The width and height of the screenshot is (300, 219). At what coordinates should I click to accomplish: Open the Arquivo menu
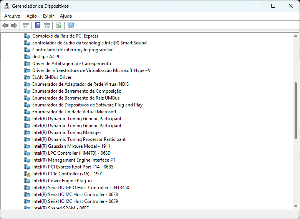[x=12, y=16]
